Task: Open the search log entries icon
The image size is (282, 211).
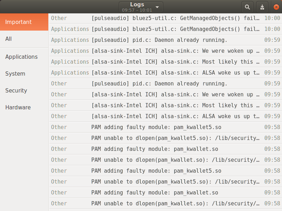Action: coord(247,7)
